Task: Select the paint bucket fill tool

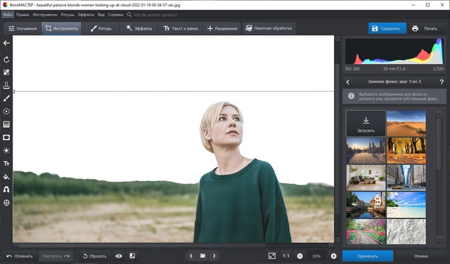Action: tap(7, 177)
